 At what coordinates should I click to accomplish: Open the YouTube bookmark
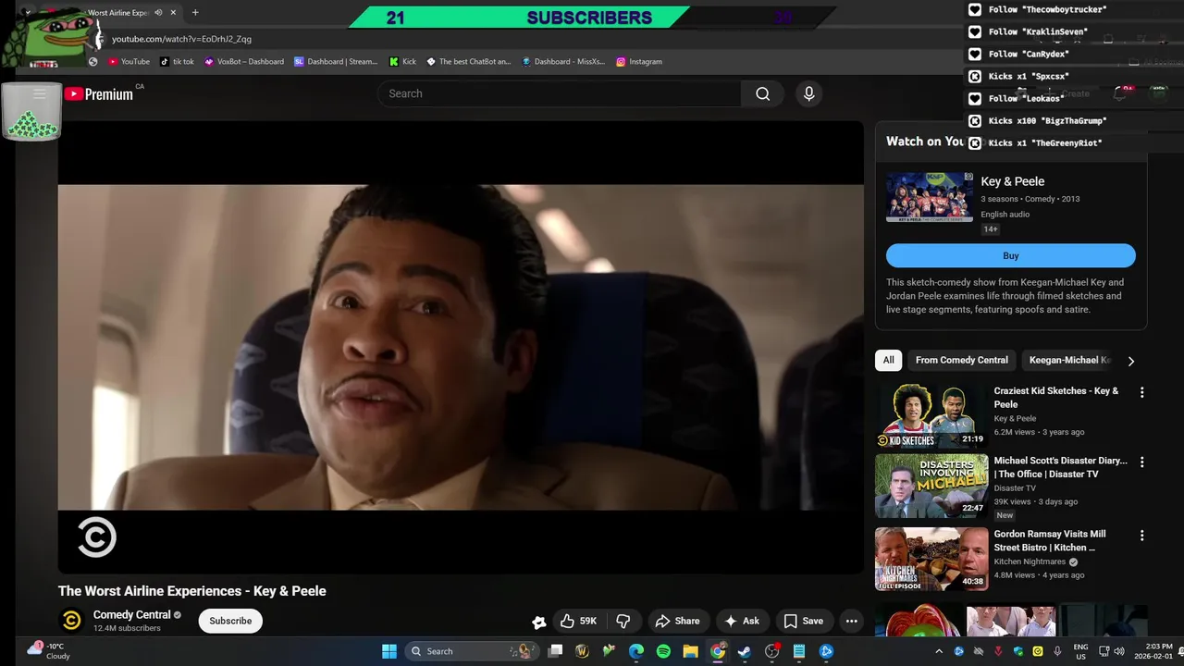[129, 62]
